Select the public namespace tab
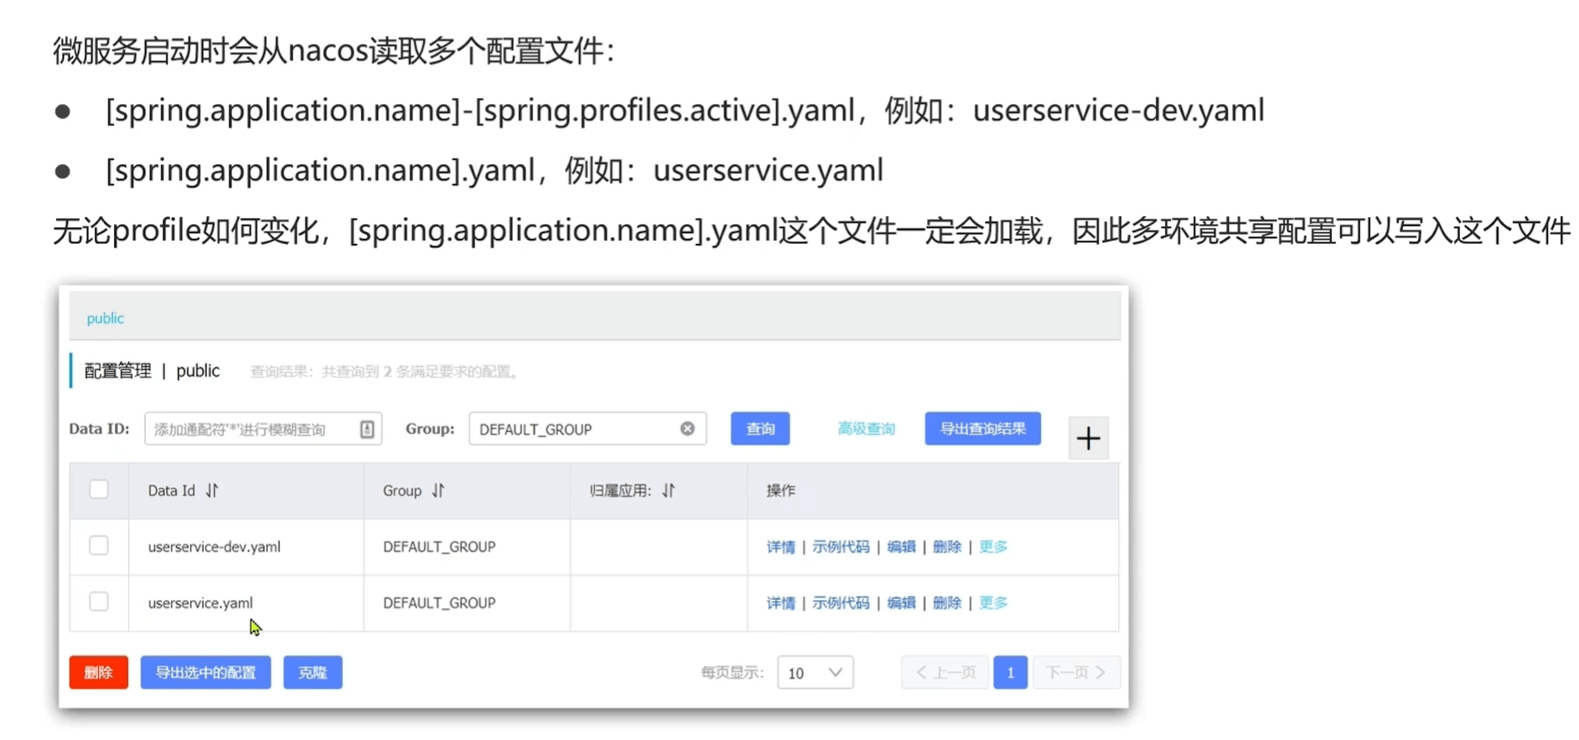The width and height of the screenshot is (1579, 740). coord(106,318)
